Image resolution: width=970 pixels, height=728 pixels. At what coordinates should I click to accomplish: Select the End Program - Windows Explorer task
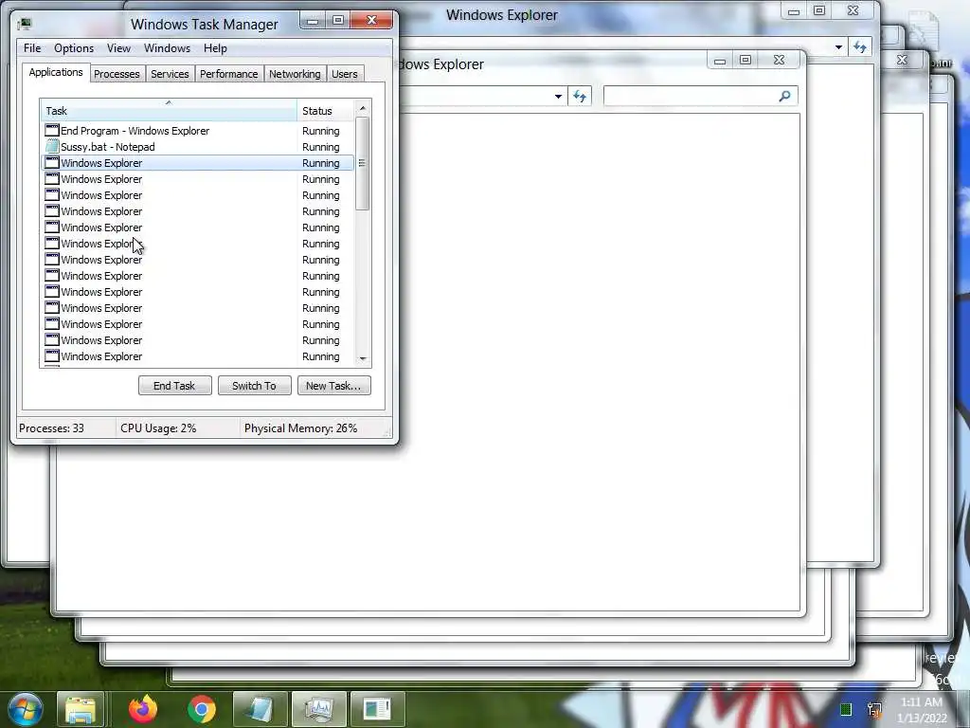click(197, 131)
